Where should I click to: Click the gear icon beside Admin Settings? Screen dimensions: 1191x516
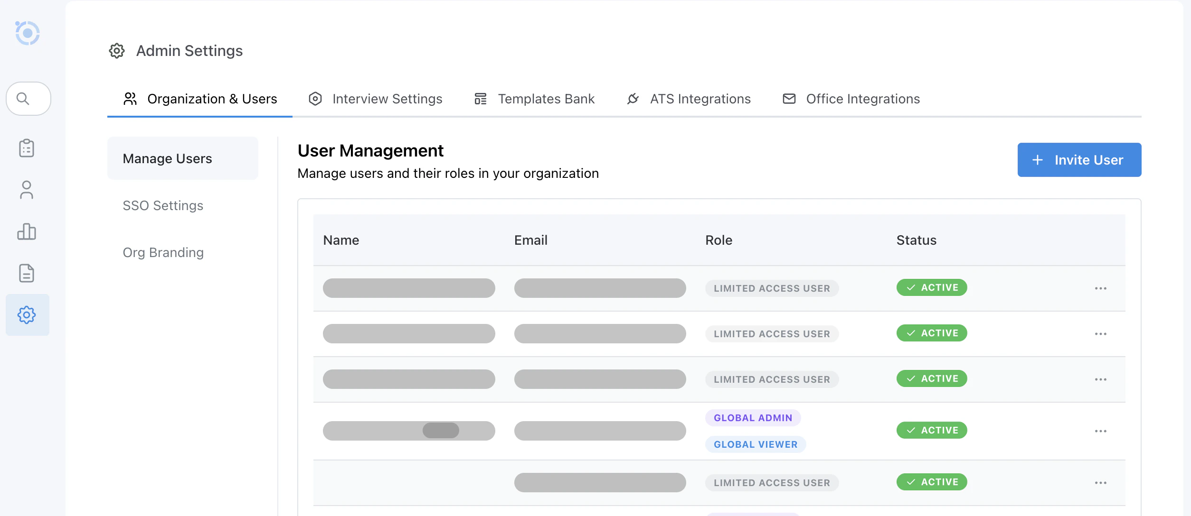pos(116,51)
